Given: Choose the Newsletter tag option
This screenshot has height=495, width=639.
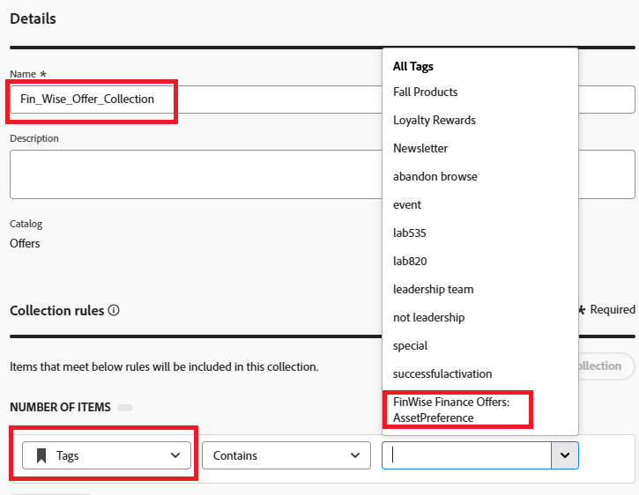Looking at the screenshot, I should 420,148.
